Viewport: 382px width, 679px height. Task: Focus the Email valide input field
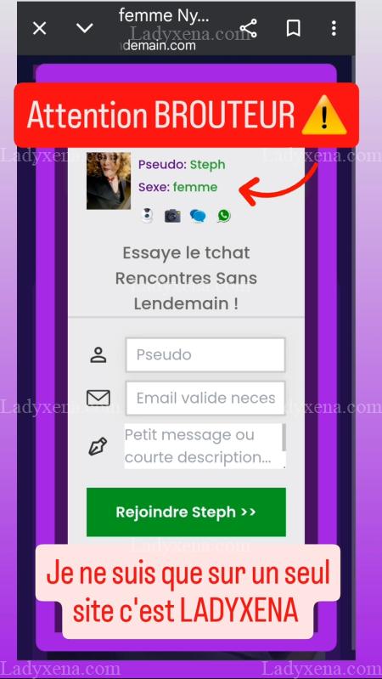pyautogui.click(x=205, y=398)
